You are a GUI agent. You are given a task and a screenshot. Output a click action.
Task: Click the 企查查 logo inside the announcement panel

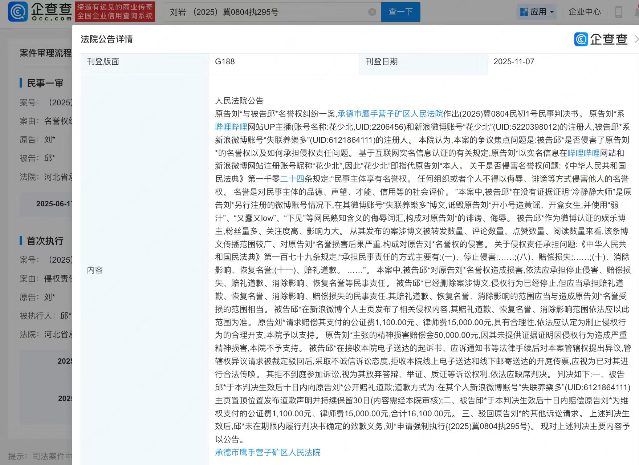[601, 39]
